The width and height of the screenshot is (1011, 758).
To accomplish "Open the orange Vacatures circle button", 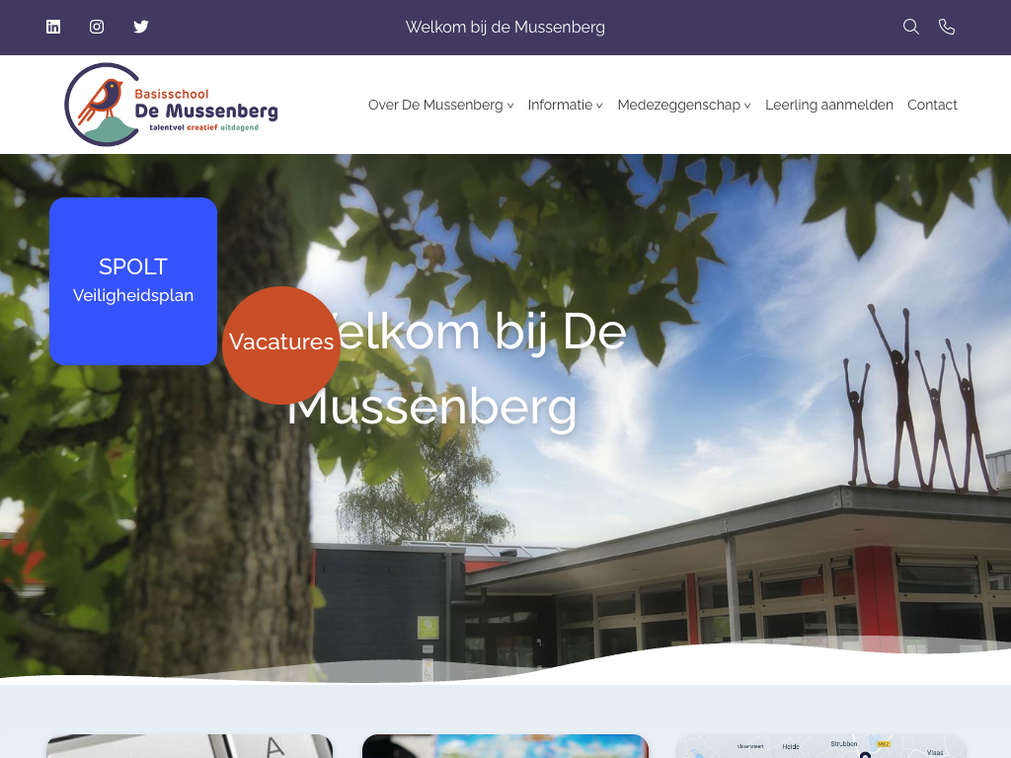I will [x=281, y=345].
